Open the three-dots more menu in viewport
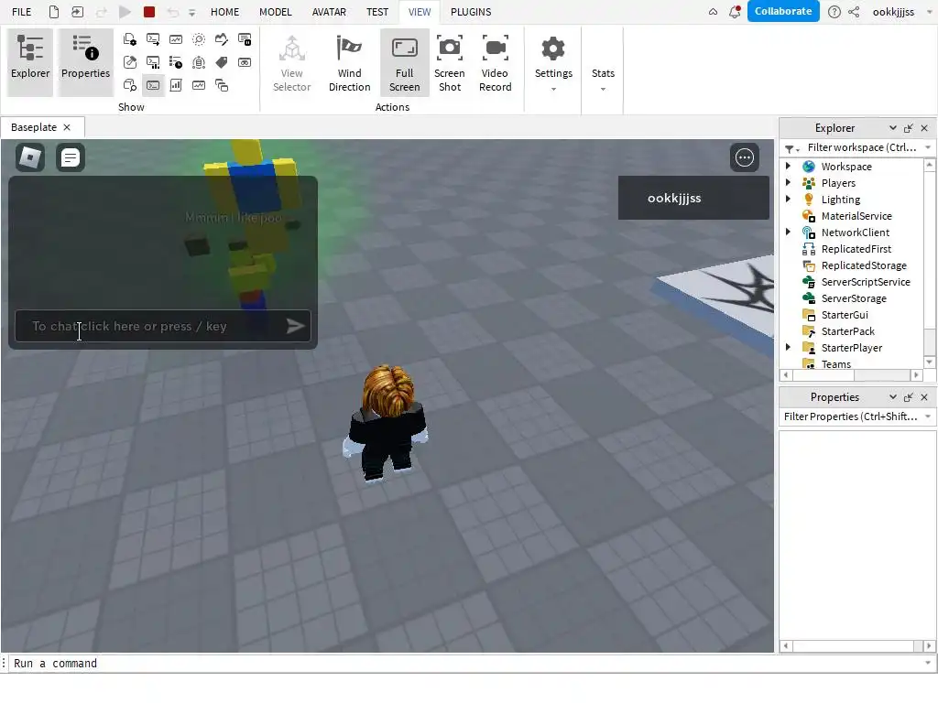The image size is (938, 703). pyautogui.click(x=745, y=157)
